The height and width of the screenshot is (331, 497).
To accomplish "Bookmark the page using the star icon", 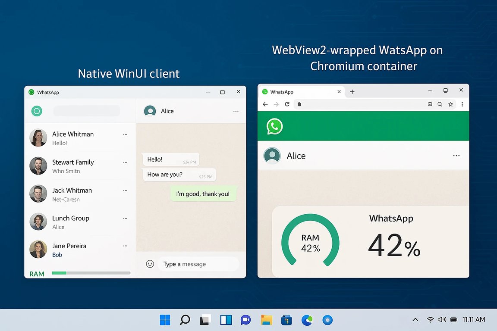I will coord(450,104).
